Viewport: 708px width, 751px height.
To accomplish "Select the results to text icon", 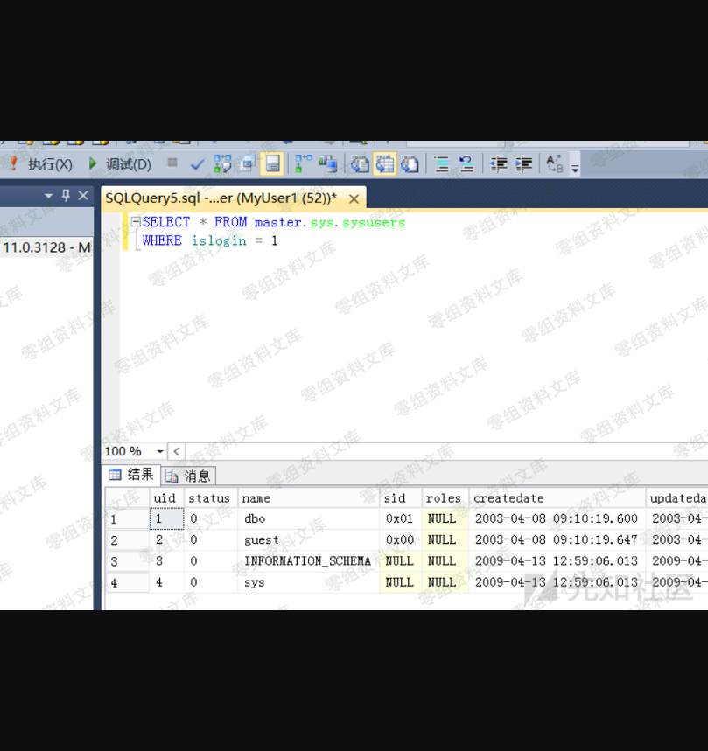I will [360, 164].
